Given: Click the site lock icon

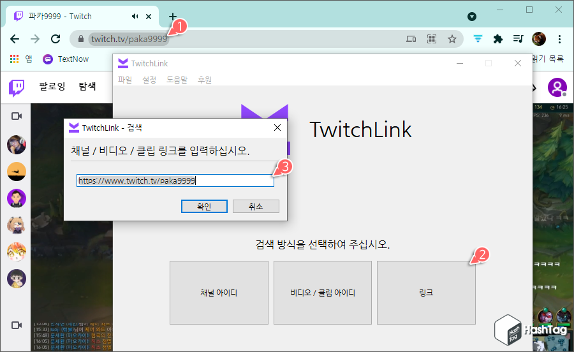Looking at the screenshot, I should (x=81, y=39).
